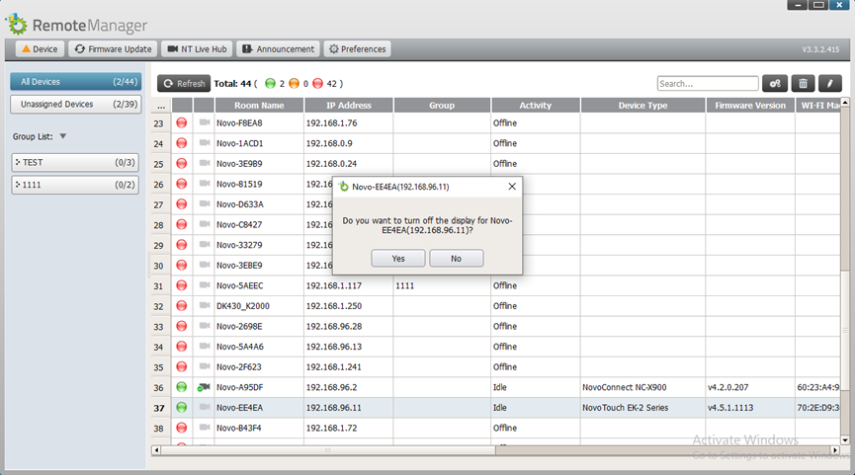
Task: Click red status icon for Novo-1ACD1
Action: [182, 143]
